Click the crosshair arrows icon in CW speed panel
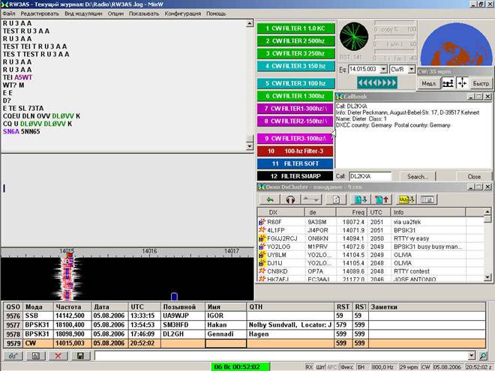This screenshot has height=371, width=495. pyautogui.click(x=462, y=83)
